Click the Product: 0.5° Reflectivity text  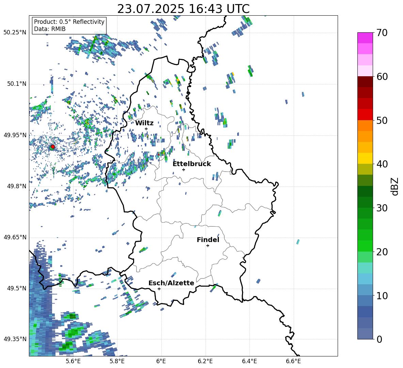[x=69, y=21]
